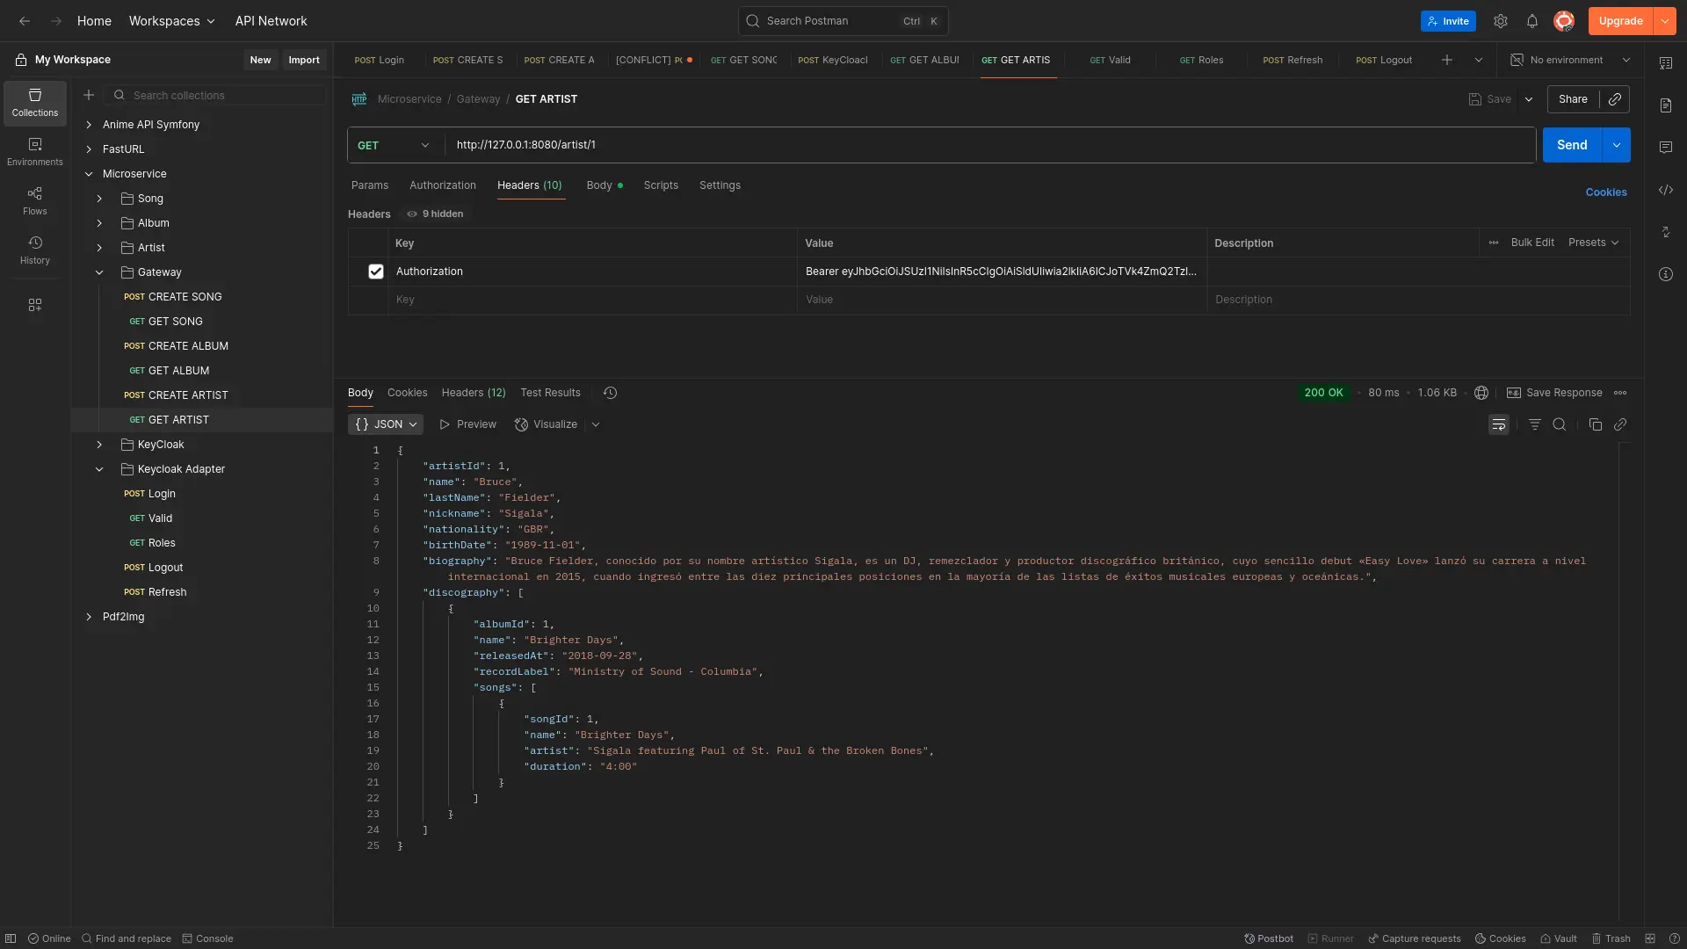The image size is (1687, 949).
Task: Copy the request link icon beside Share
Action: point(1615,99)
